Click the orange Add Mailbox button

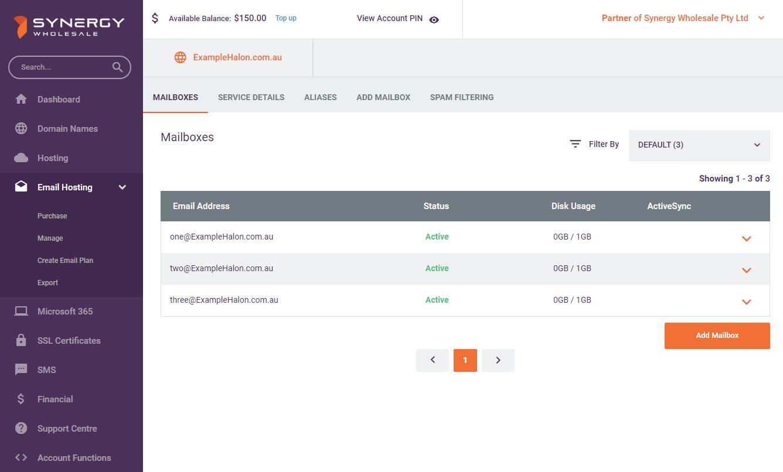click(717, 336)
